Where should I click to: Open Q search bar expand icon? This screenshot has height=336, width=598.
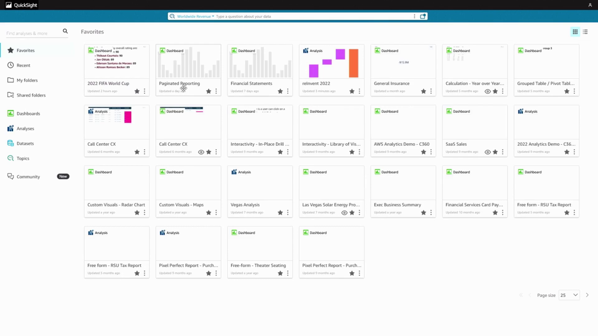click(423, 16)
